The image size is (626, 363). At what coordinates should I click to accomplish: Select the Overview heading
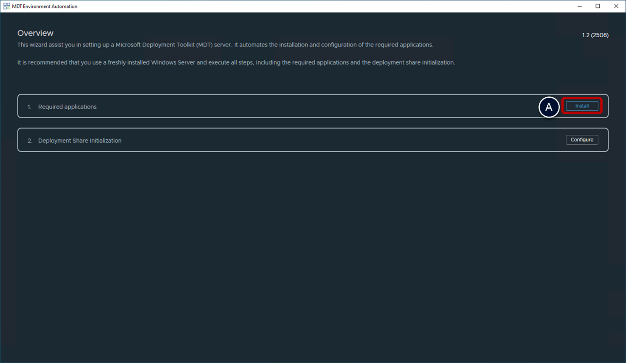[35, 33]
